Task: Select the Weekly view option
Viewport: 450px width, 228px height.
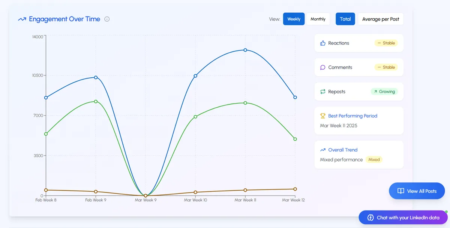Action: (294, 19)
